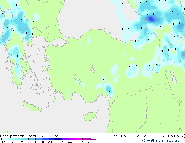Click the purple arrow past 50 on the legend
Screen dimensions: 185x143
pos(92,139)
